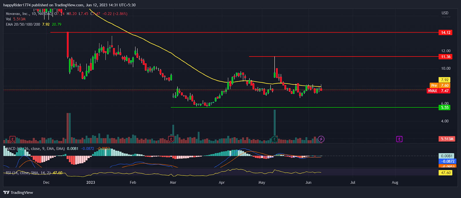Click the Apr label on time axis
This screenshot has height=198, width=461.
[x=222, y=182]
